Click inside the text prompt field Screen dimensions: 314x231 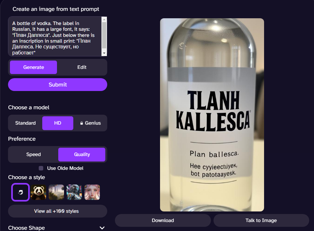[55, 36]
